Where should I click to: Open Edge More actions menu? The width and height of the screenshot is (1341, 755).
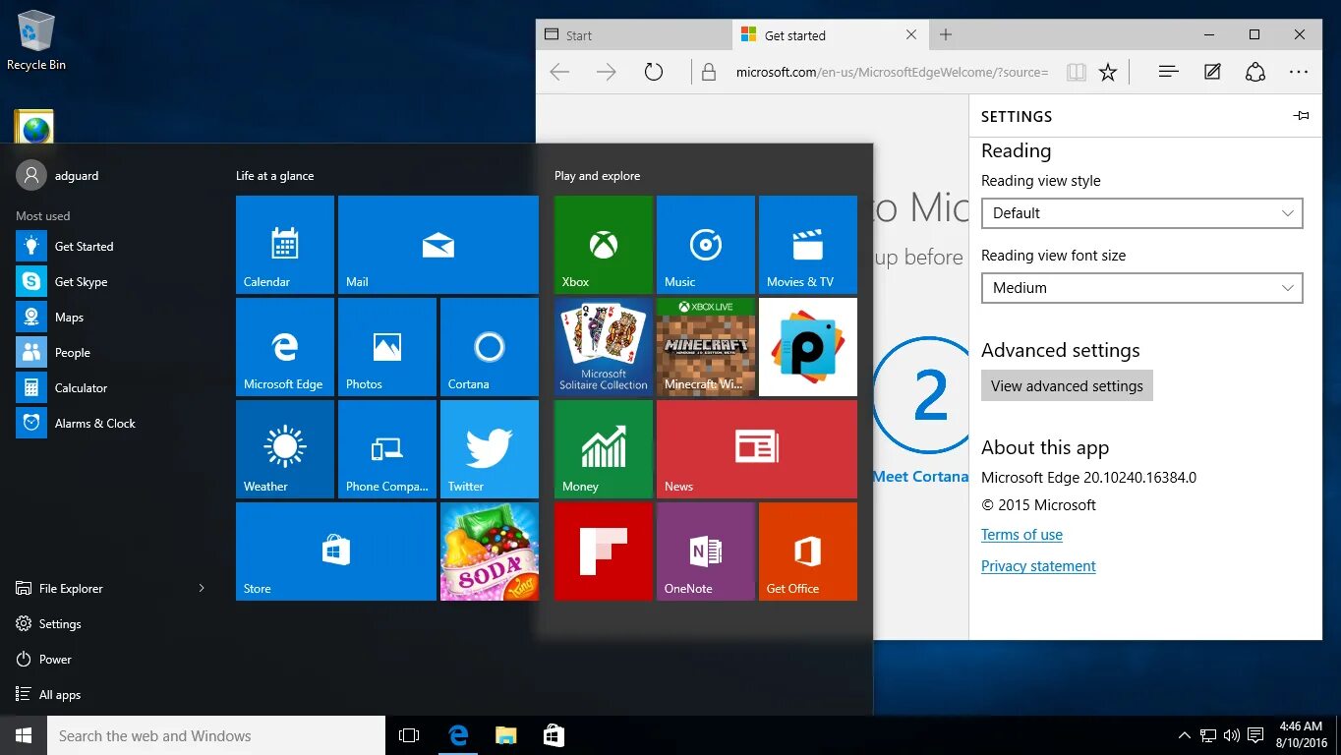(1299, 72)
